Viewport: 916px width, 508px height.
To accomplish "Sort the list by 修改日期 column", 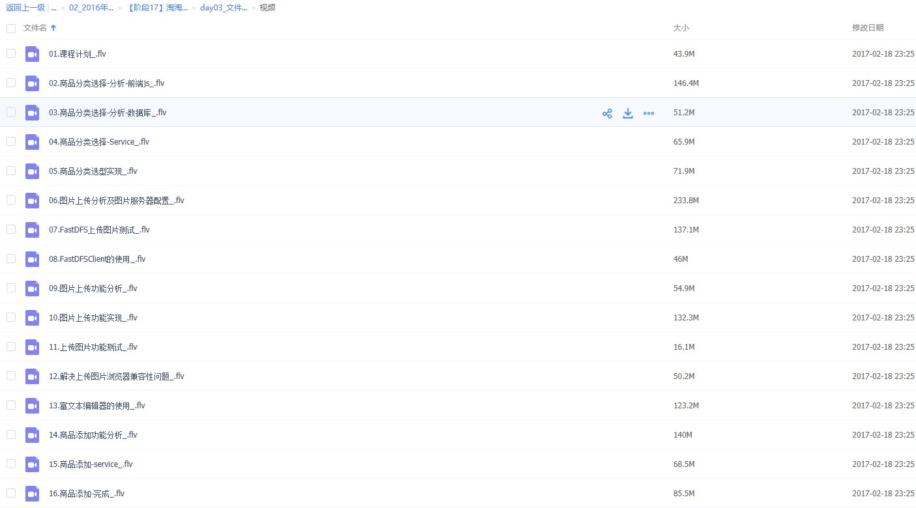I will pyautogui.click(x=868, y=28).
